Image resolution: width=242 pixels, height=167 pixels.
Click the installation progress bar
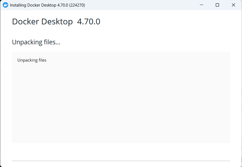coord(121,161)
